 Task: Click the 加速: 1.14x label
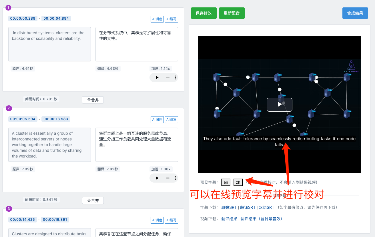tap(161, 69)
